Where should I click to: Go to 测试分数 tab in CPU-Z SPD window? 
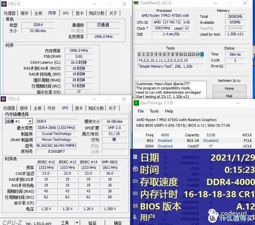pos(96,108)
